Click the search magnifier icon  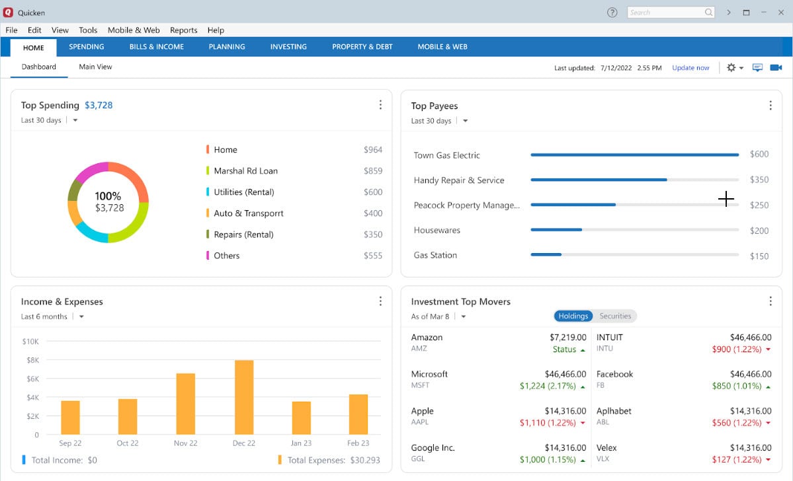pos(708,12)
